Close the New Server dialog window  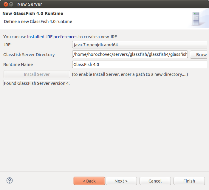[6, 4]
